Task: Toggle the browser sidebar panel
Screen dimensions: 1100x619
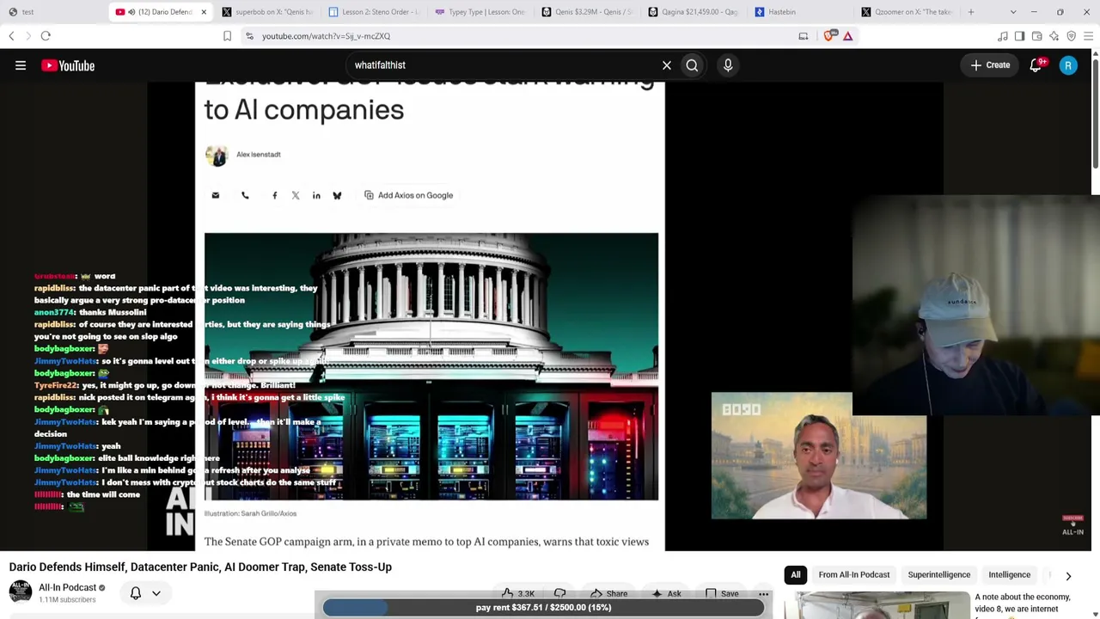Action: click(1020, 36)
